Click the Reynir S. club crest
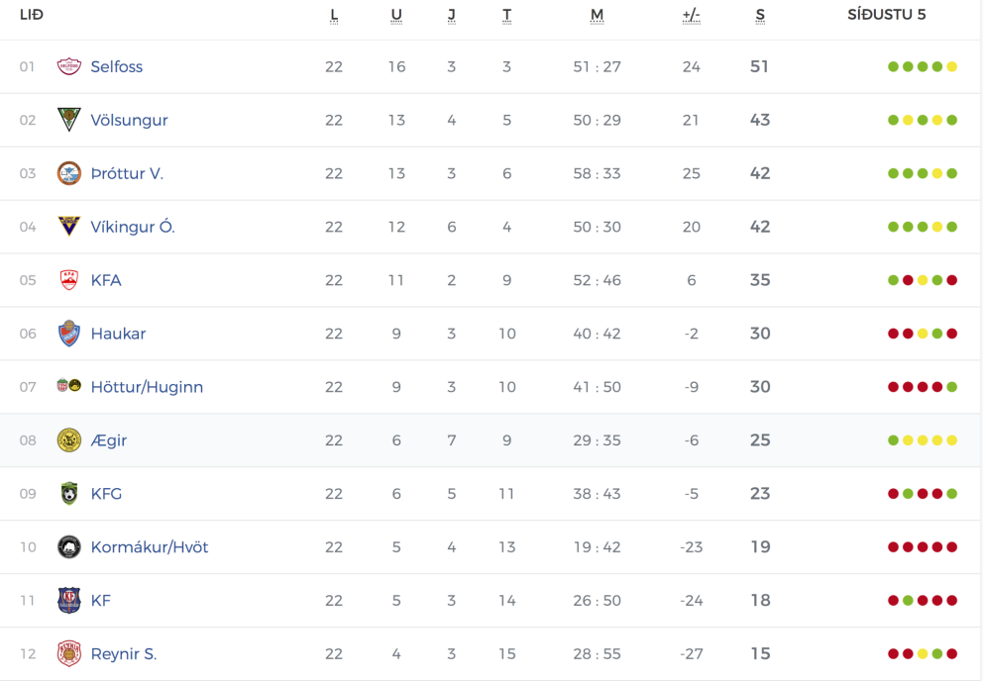Screen dimensions: 983x681 pyautogui.click(x=68, y=654)
